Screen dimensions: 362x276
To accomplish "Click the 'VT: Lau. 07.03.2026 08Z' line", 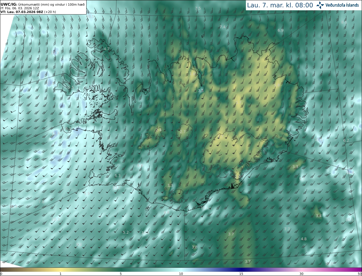I will click(x=29, y=12).
